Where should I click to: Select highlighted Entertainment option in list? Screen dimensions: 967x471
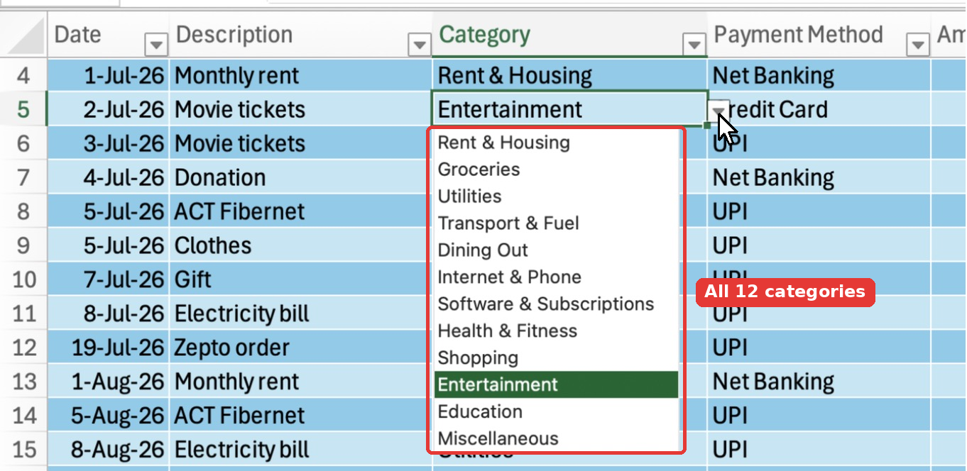556,385
